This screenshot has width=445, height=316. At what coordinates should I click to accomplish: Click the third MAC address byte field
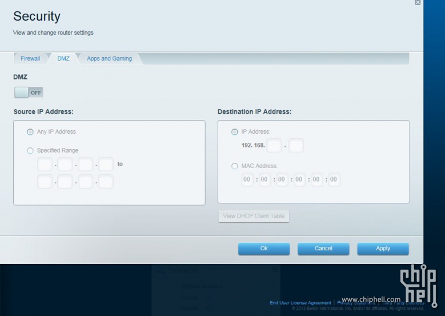[282, 179]
